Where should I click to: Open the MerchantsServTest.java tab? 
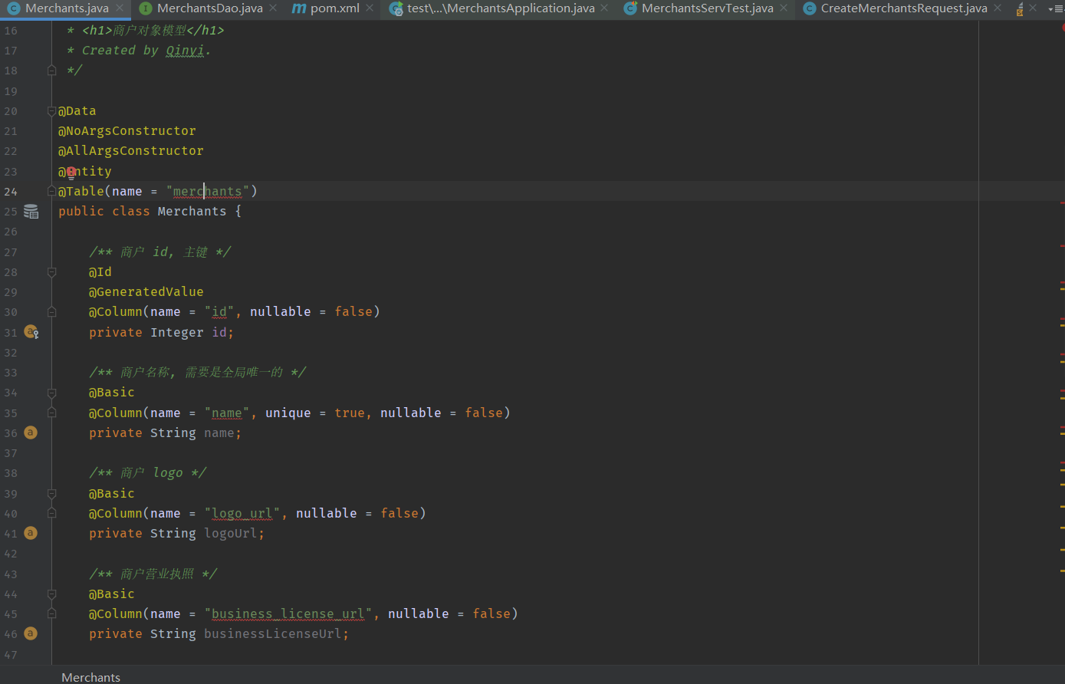click(x=706, y=8)
